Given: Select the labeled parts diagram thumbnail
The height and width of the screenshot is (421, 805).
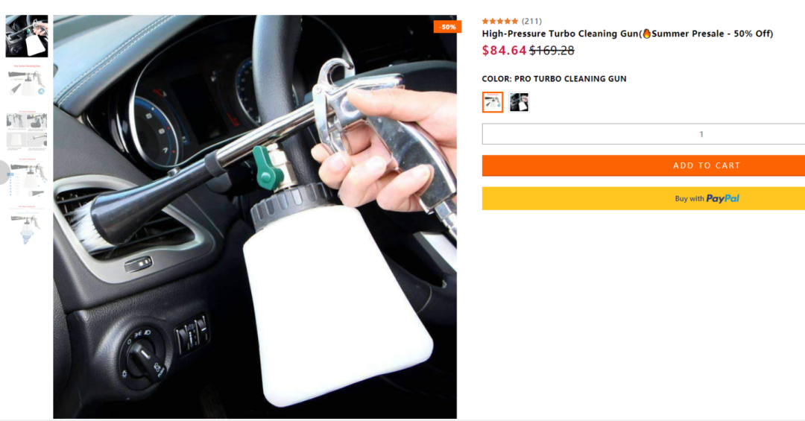Looking at the screenshot, I should 27,177.
